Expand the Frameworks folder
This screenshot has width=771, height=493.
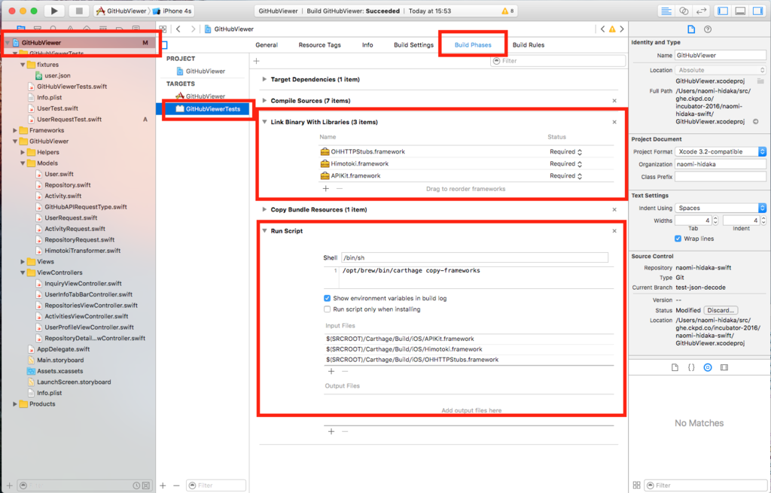15,130
